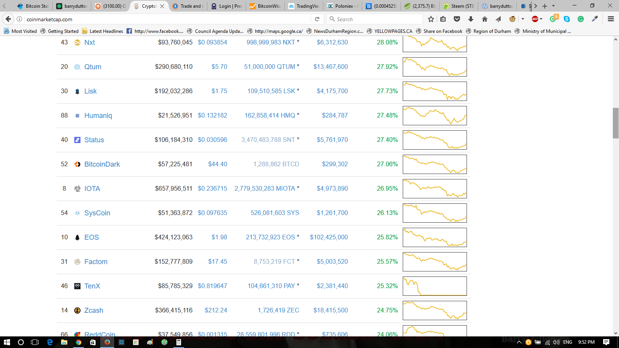Click the page scrollbar down arrow
The image size is (619, 348).
pyautogui.click(x=616, y=333)
